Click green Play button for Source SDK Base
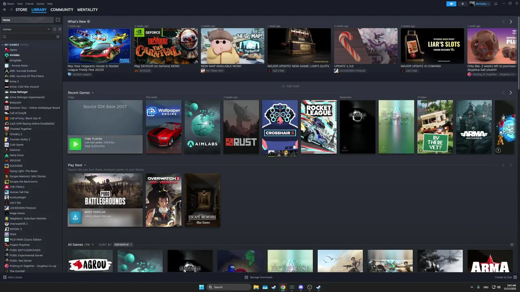The image size is (520, 292). (x=75, y=144)
